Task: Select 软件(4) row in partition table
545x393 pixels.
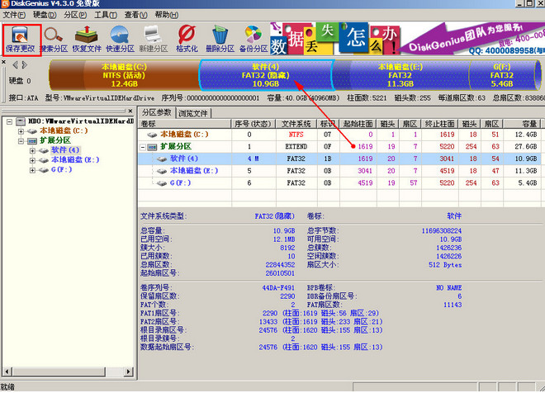Action: 339,159
